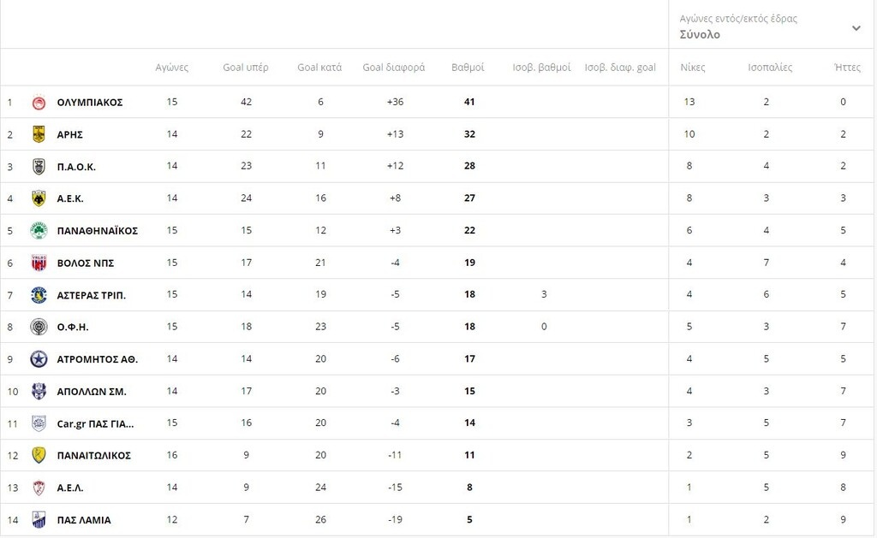Screen dimensions: 877x538
Task: Open the ΑΠΟΛΛΩΝ ΣΜ. team link
Action: pos(92,392)
